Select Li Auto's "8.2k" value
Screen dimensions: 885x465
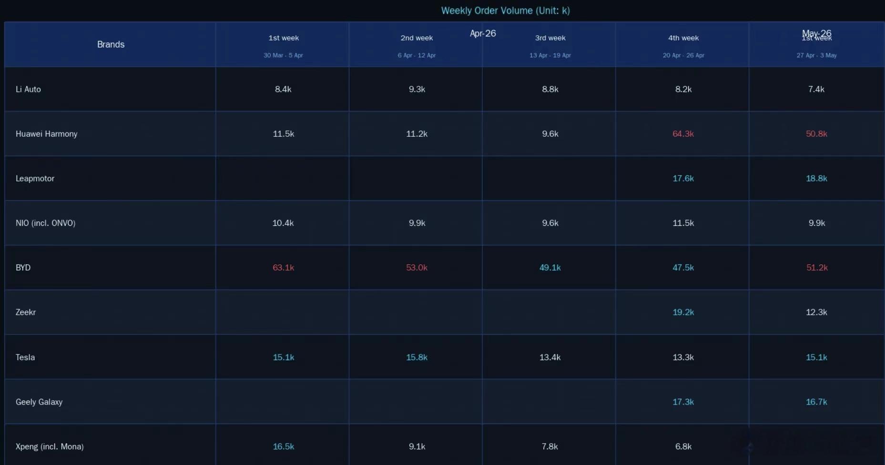(x=683, y=89)
